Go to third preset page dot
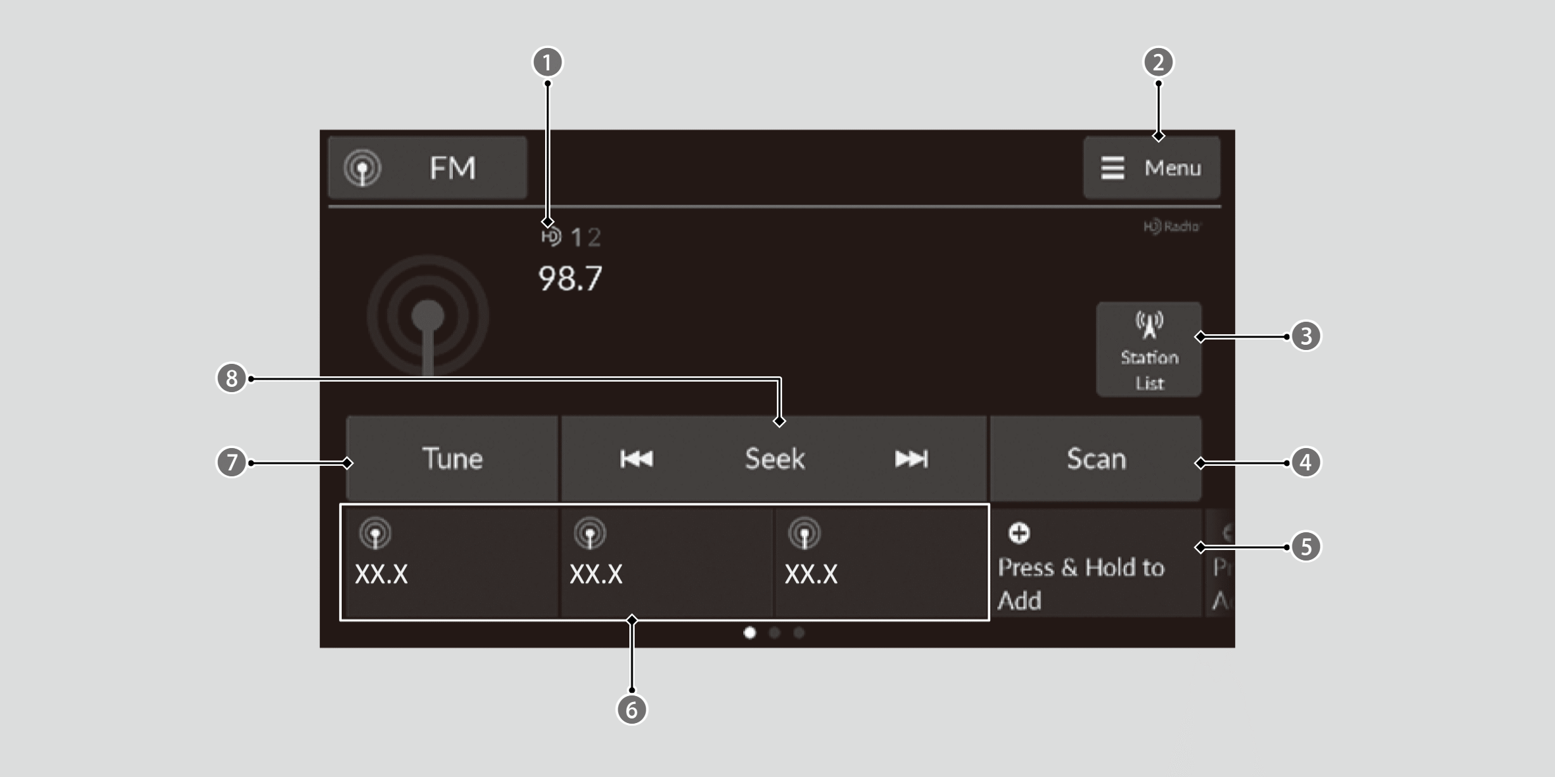The width and height of the screenshot is (1555, 777). click(x=799, y=633)
